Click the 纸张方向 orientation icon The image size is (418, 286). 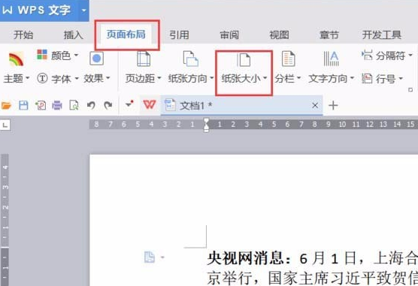pos(190,59)
